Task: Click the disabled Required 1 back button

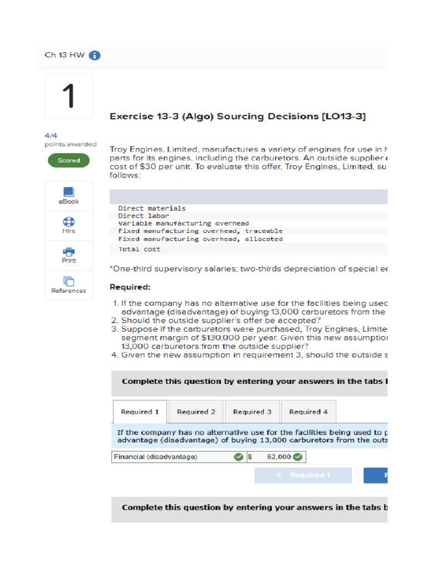Action: click(x=303, y=475)
